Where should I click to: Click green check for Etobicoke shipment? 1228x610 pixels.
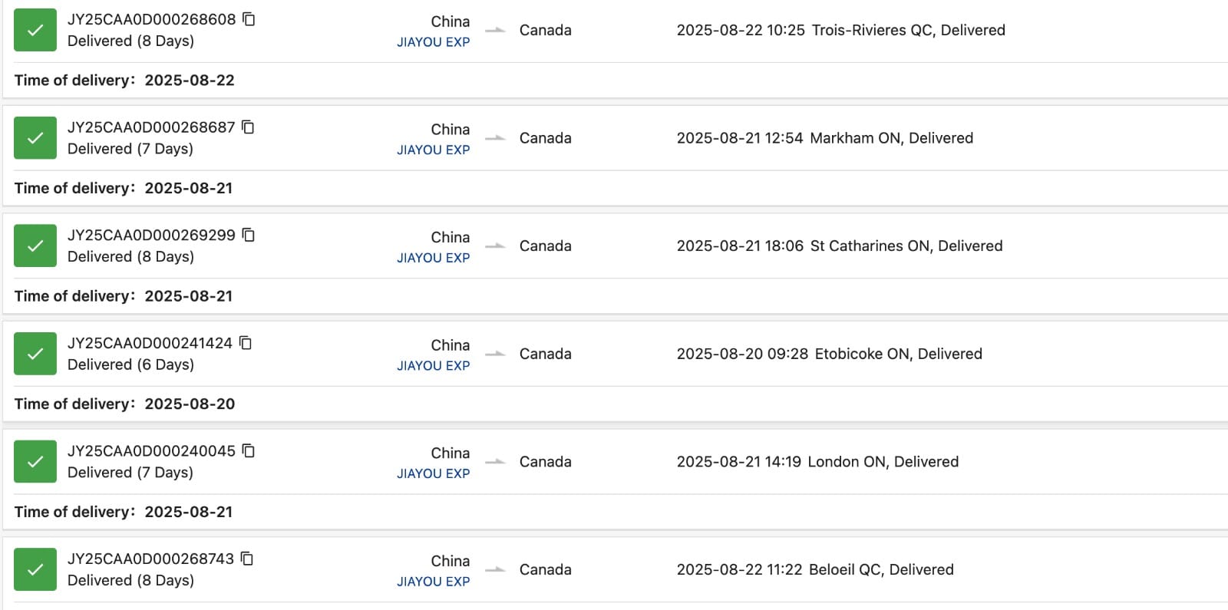(35, 354)
